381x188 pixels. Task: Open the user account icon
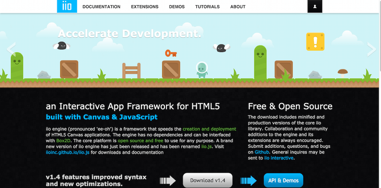315,7
